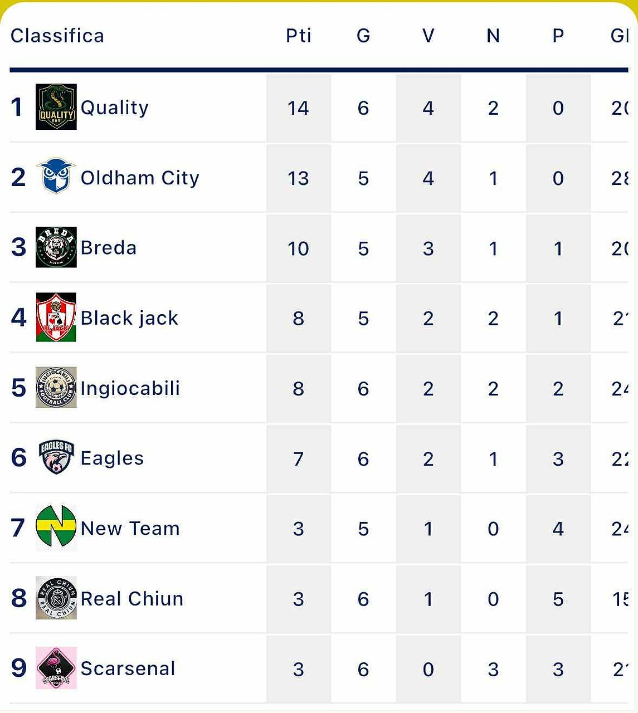The height and width of the screenshot is (713, 638).
Task: Select the Ingiocabili team name
Action: (130, 388)
